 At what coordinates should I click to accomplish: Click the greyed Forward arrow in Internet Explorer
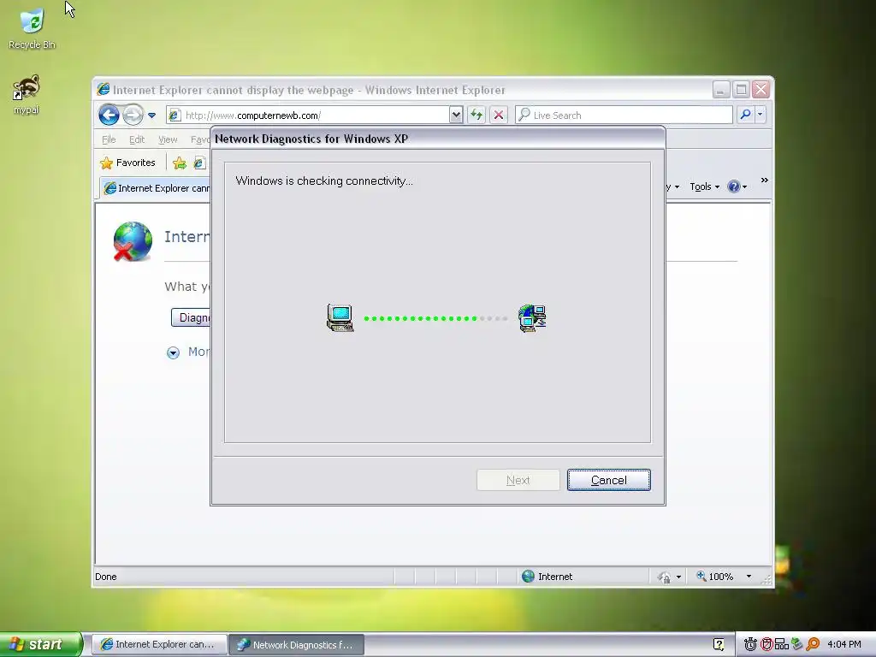133,115
